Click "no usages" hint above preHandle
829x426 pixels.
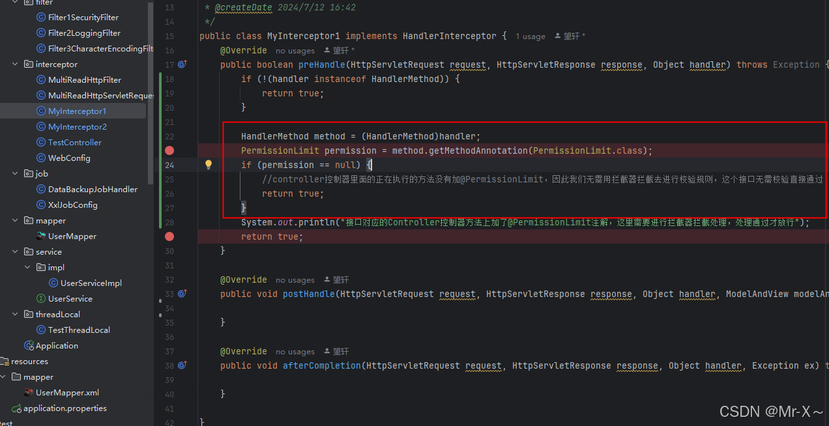pos(295,51)
